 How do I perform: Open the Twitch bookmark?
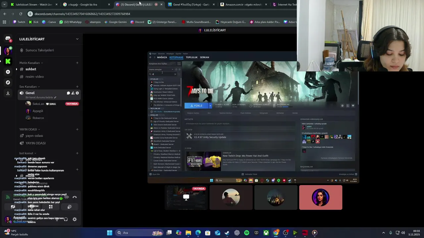coord(19,22)
